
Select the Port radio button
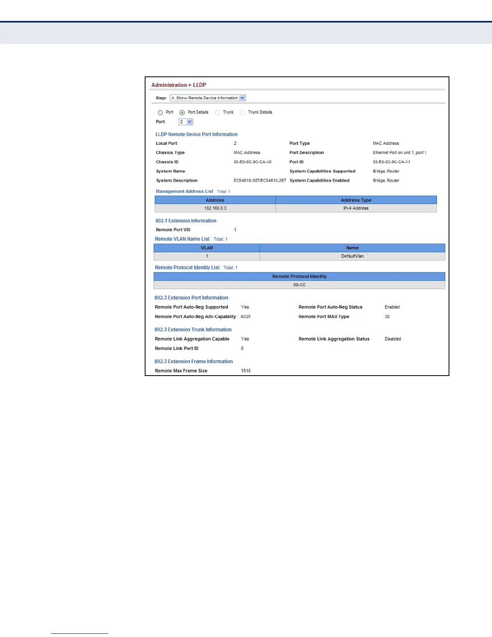160,113
